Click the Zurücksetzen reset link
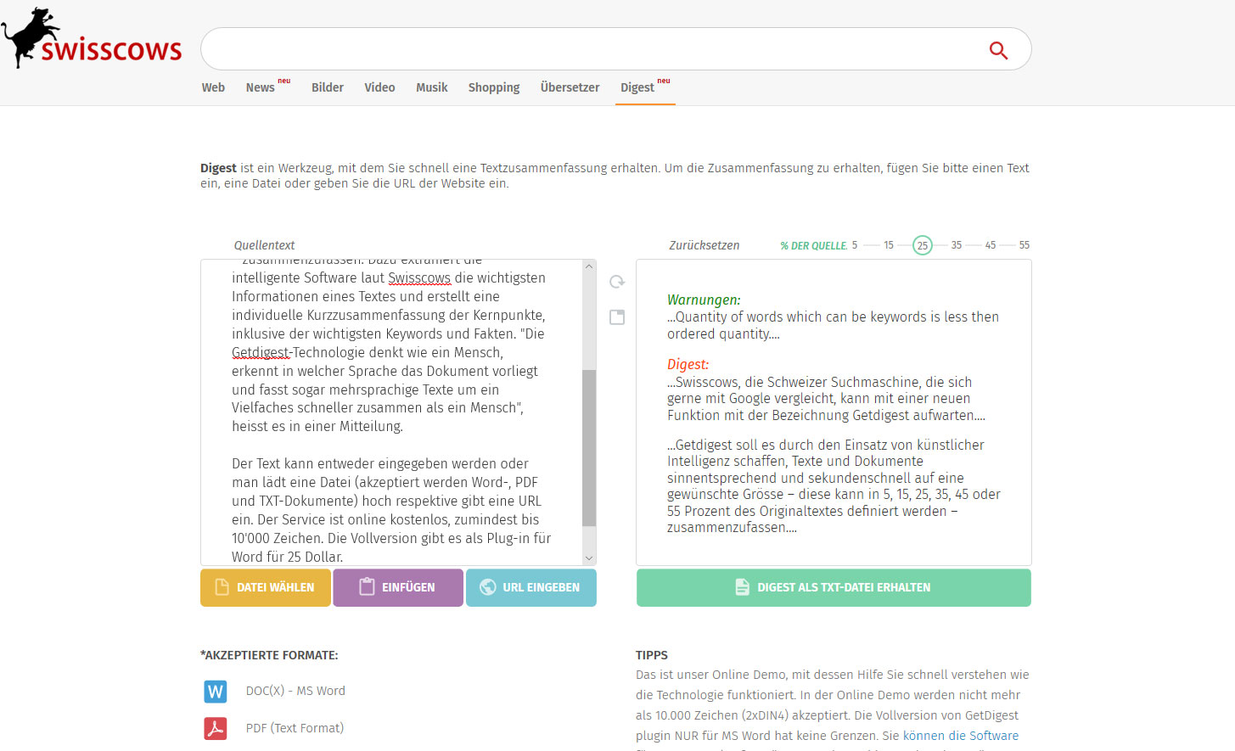 point(705,245)
